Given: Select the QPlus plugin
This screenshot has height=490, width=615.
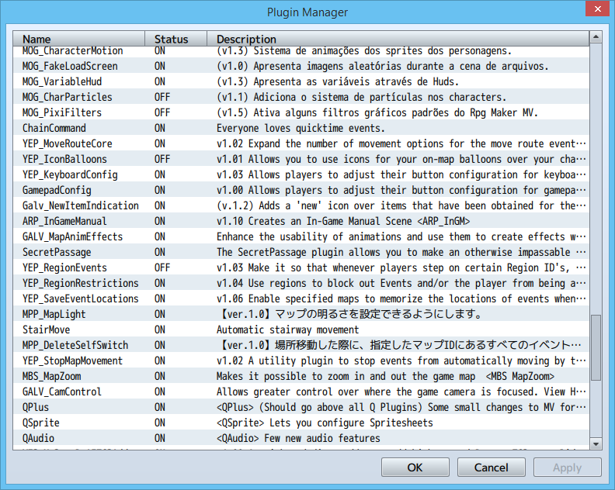Looking at the screenshot, I should 301,407.
